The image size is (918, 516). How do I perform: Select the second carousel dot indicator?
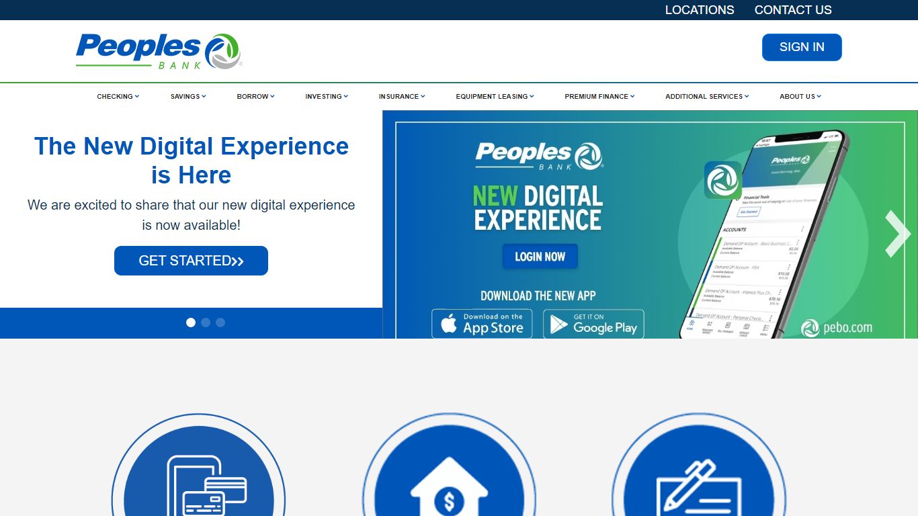[206, 322]
